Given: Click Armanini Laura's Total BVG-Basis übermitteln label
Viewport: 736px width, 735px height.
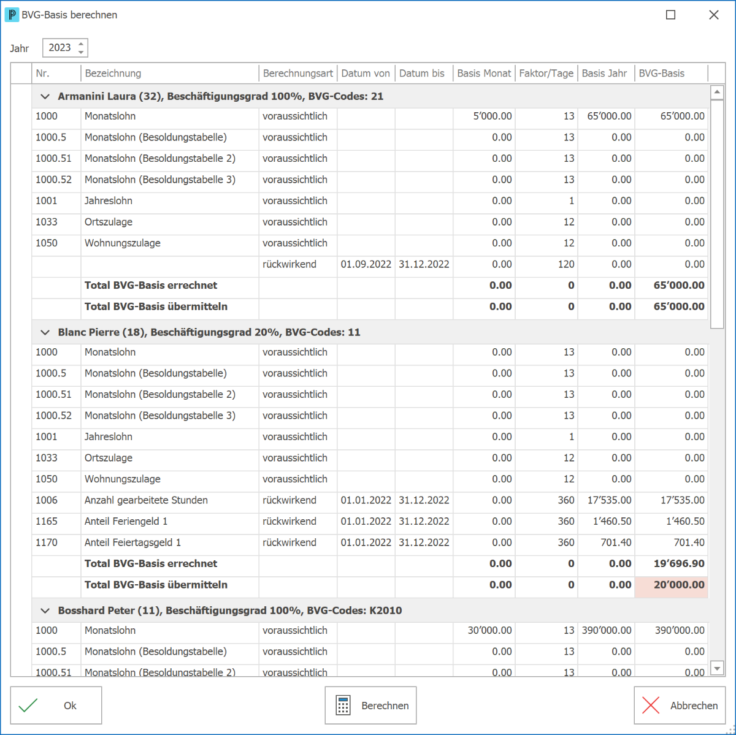Looking at the screenshot, I should tap(156, 307).
